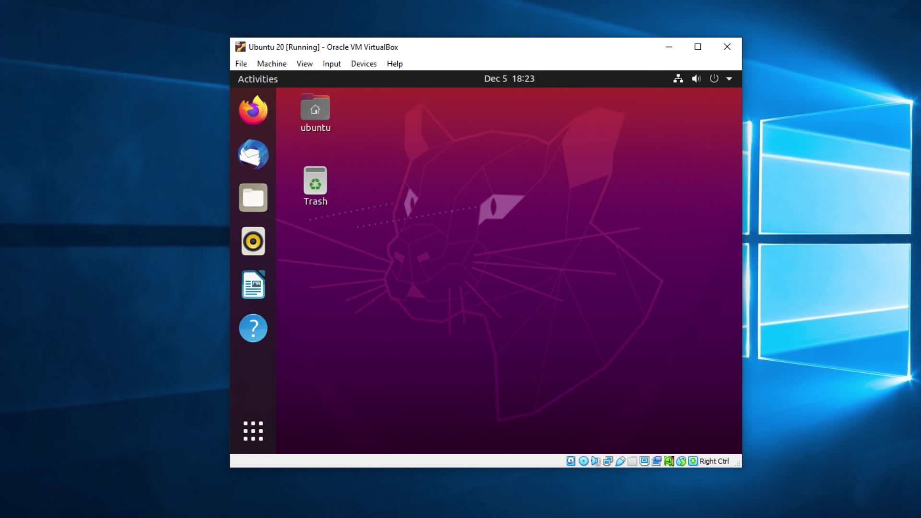Open Rhythmbox music player

pyautogui.click(x=252, y=241)
